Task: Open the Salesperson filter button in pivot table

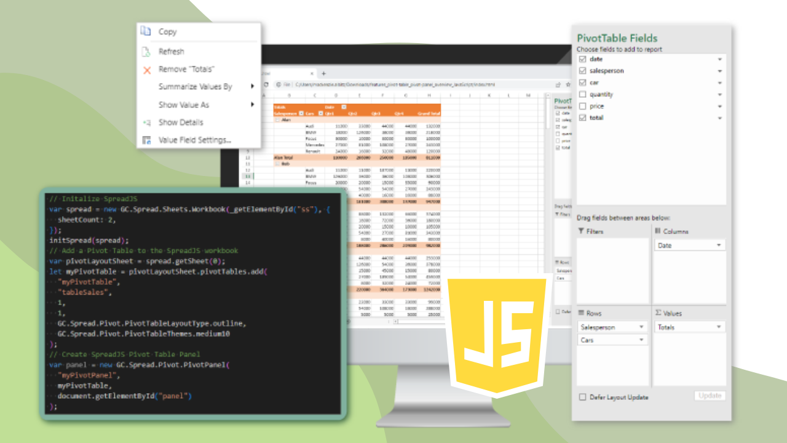Action: click(x=301, y=113)
